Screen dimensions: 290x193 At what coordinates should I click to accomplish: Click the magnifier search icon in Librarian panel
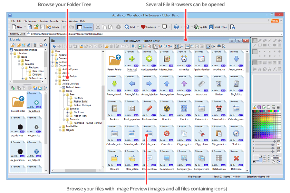46,45
